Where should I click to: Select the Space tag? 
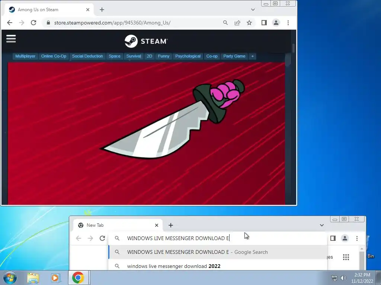coord(115,56)
